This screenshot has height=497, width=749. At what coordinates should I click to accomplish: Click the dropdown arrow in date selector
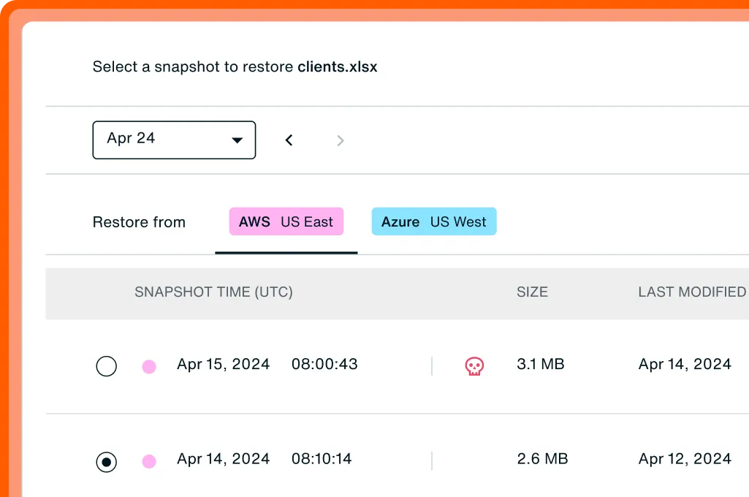coord(237,140)
